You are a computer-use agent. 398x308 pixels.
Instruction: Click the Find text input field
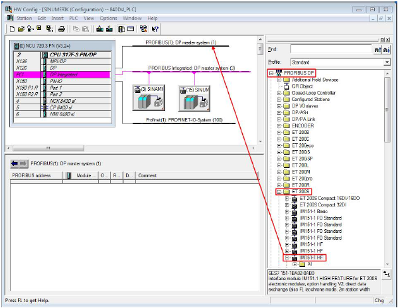pyautogui.click(x=330, y=49)
